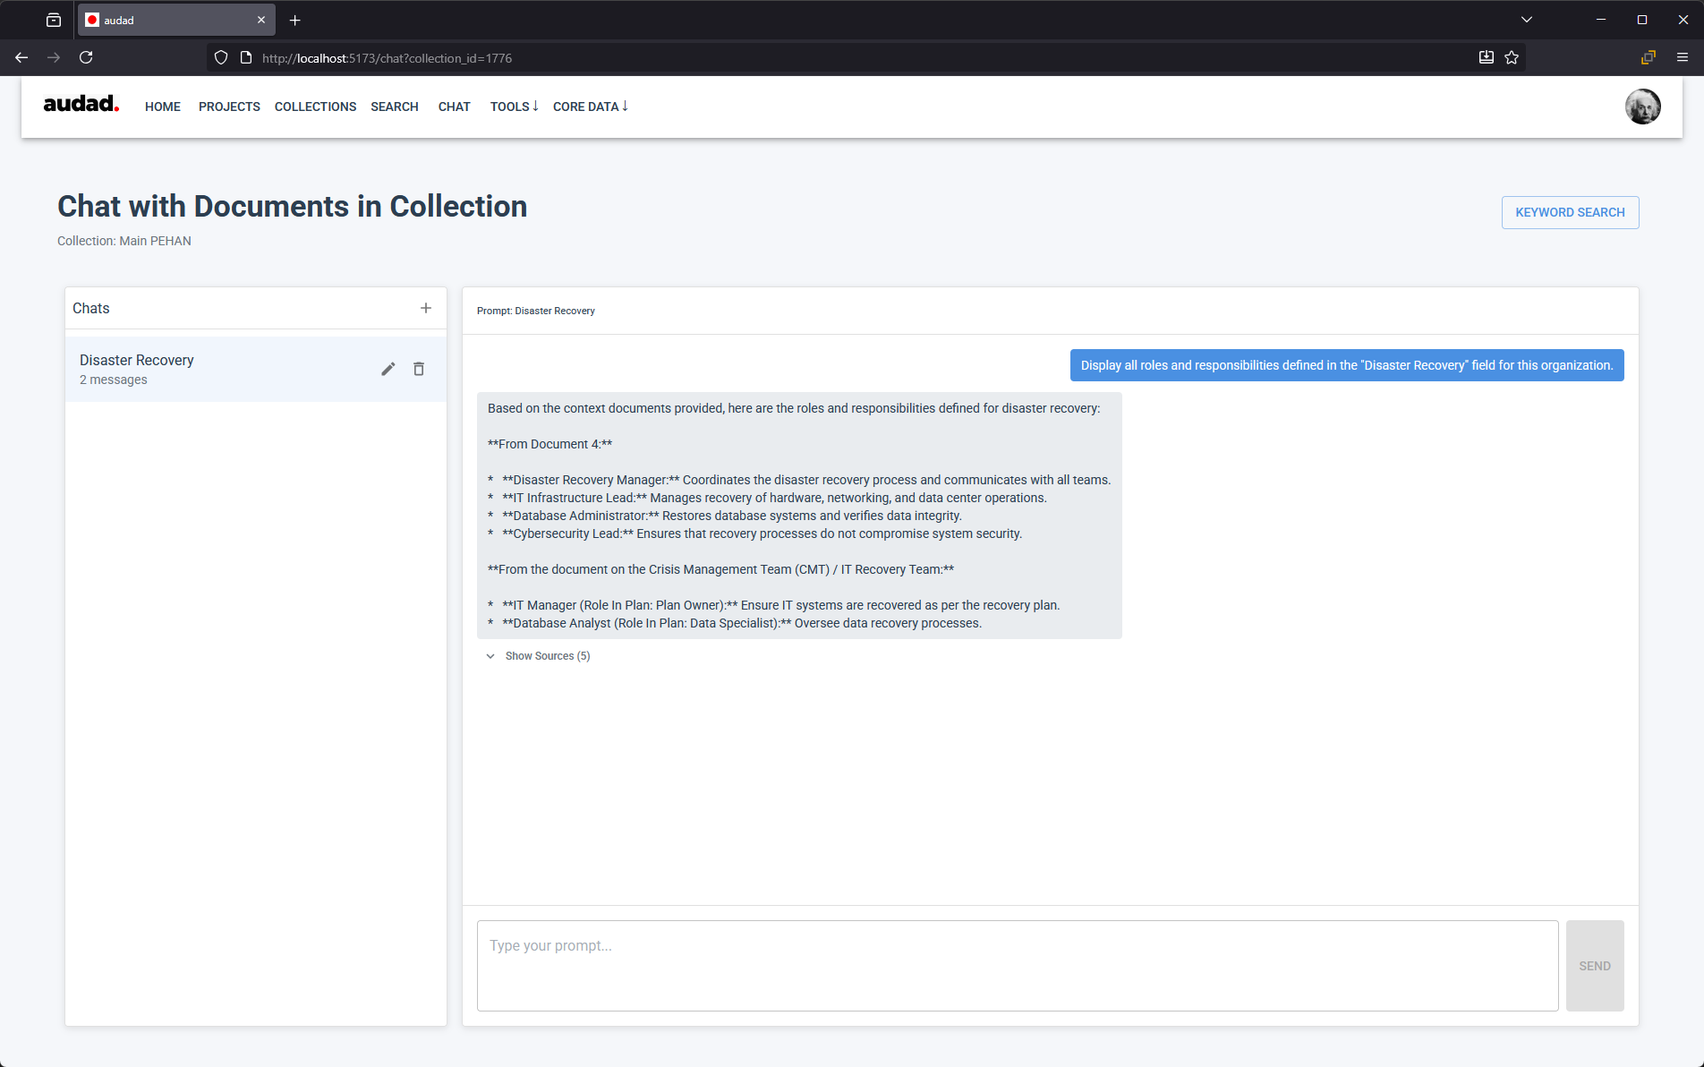
Task: Open the list-all-tabs chevron
Action: [1526, 19]
